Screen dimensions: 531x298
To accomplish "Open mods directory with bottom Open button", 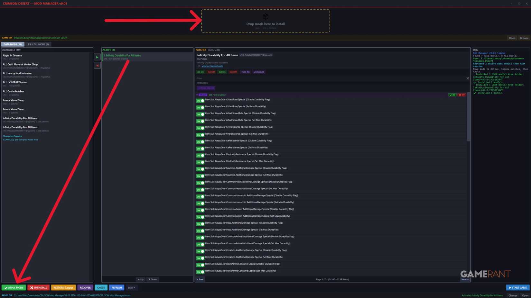I will pos(525,295).
